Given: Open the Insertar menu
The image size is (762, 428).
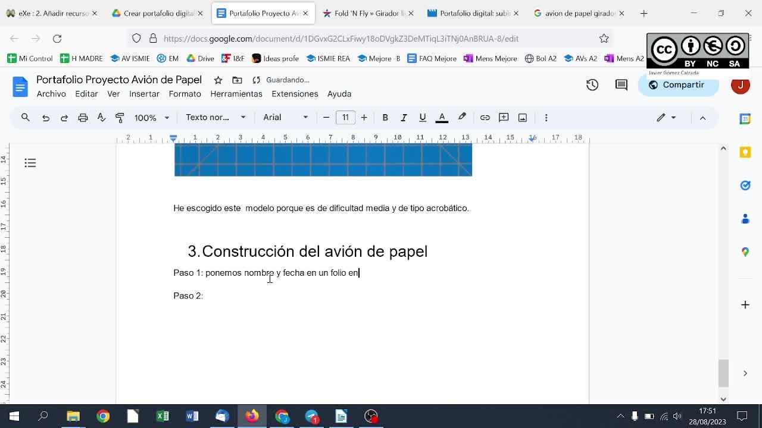Looking at the screenshot, I should point(144,94).
